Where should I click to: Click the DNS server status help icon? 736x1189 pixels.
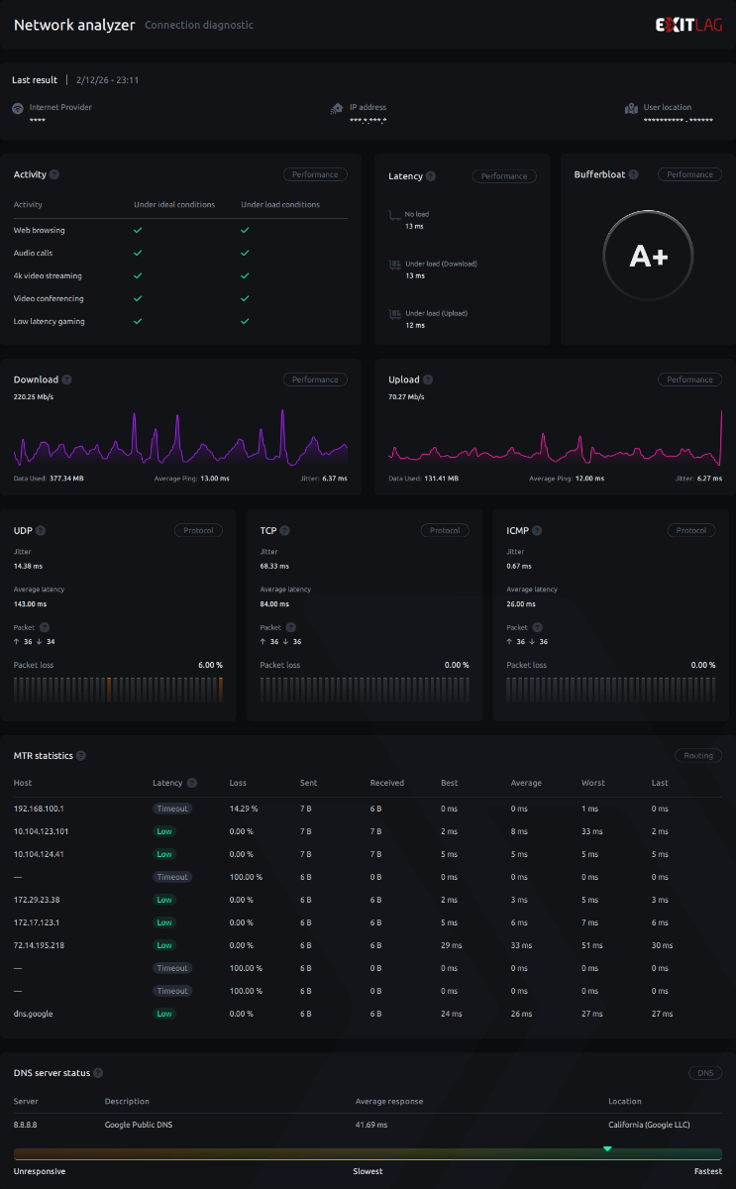point(98,1073)
